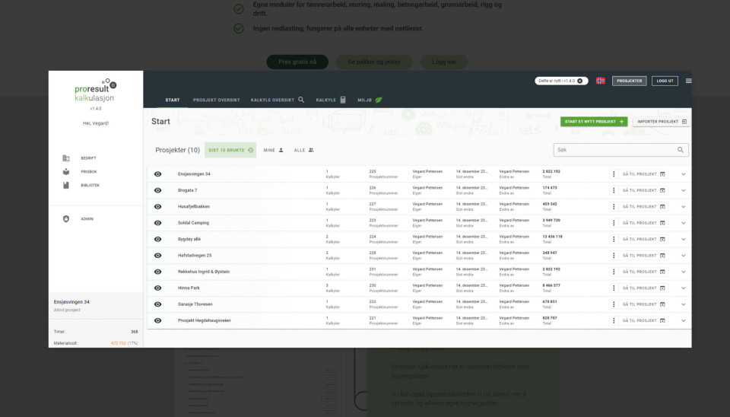Click the Admin shield icon
The width and height of the screenshot is (730, 417).
pos(65,219)
